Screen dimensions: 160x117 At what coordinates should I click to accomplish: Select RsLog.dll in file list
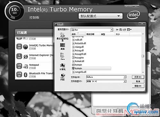(78, 51)
